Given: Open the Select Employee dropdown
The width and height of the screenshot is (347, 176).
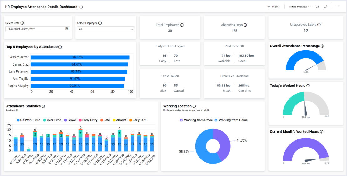Looking at the screenshot, I should (106, 29).
